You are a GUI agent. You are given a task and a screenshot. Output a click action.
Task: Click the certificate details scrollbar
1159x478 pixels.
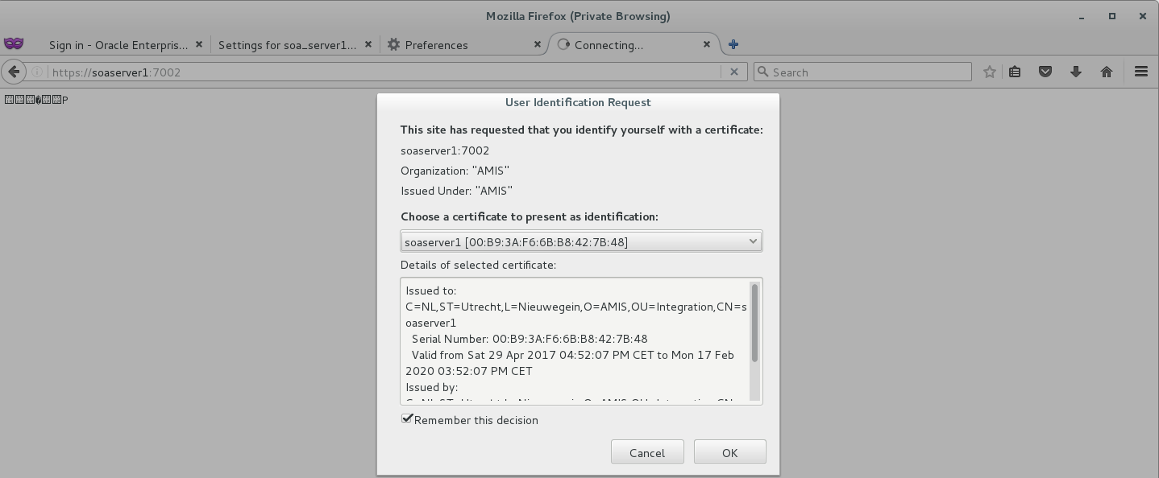pyautogui.click(x=754, y=323)
